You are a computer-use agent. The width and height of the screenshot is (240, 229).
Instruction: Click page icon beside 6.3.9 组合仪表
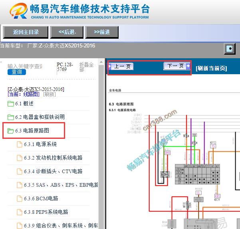point(20,226)
